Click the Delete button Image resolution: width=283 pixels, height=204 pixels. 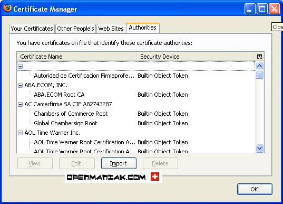pyautogui.click(x=160, y=163)
